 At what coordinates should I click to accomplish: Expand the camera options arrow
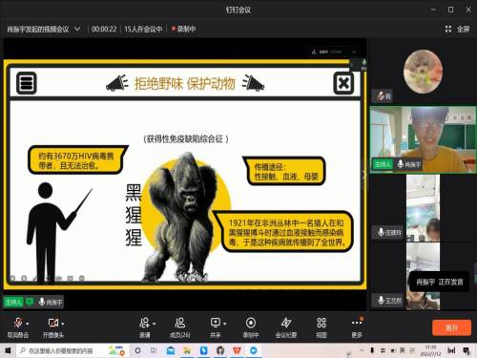click(x=63, y=324)
